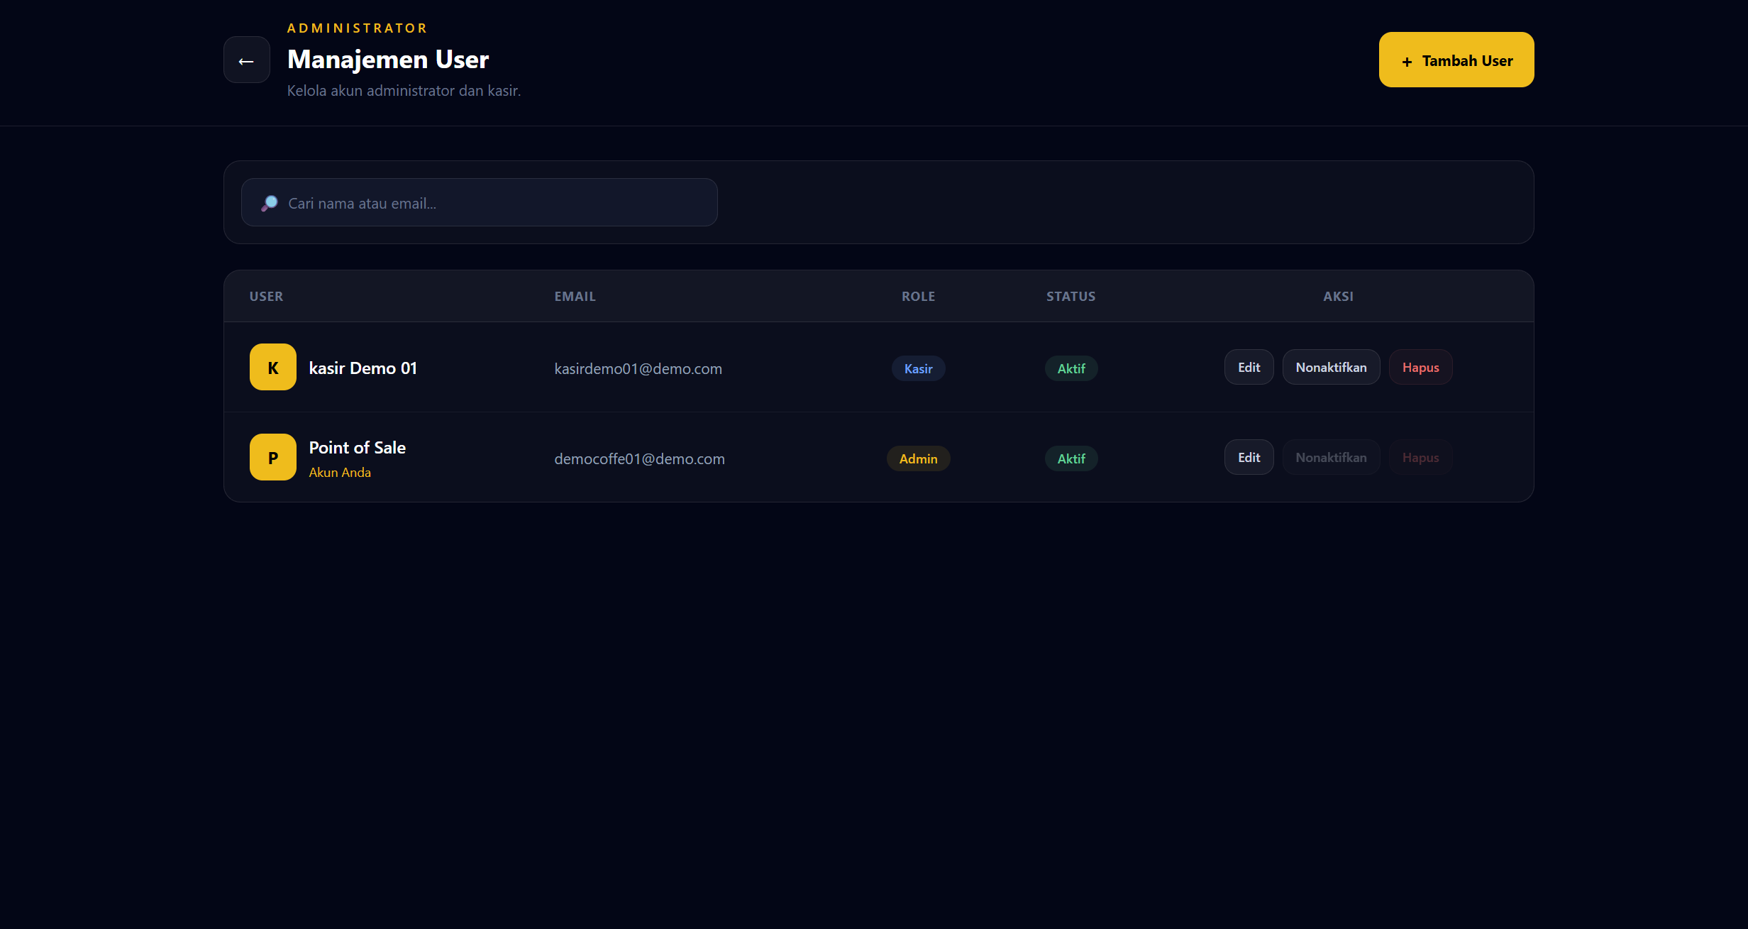Click the USER column header
The height and width of the screenshot is (929, 1748).
tap(266, 296)
